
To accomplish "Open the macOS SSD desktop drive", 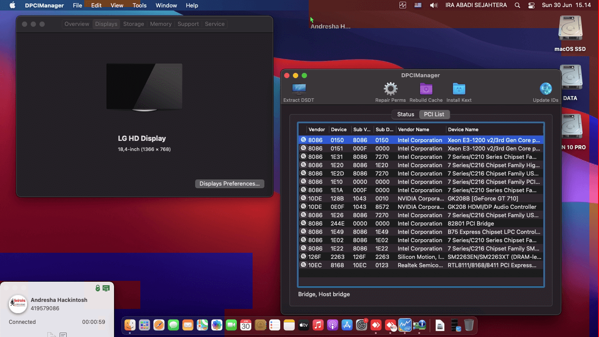I will click(x=570, y=29).
